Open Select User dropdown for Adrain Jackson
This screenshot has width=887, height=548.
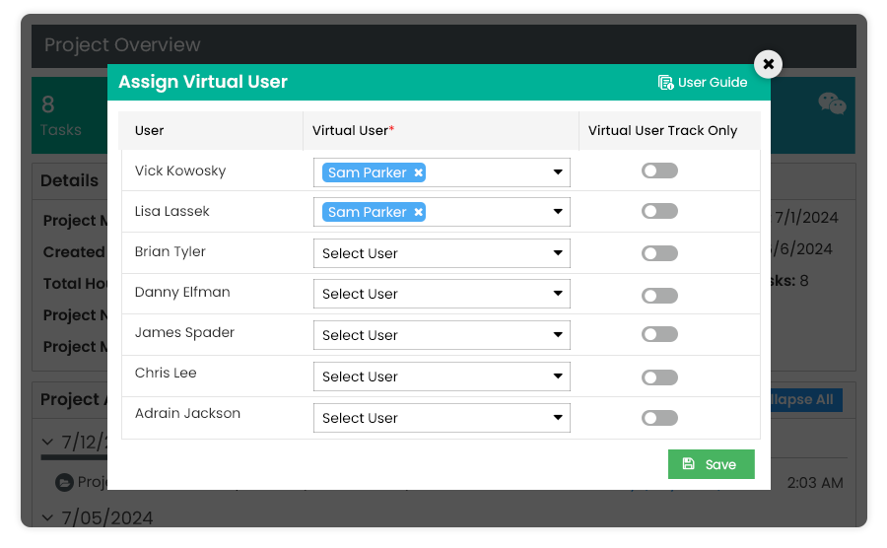(x=442, y=418)
